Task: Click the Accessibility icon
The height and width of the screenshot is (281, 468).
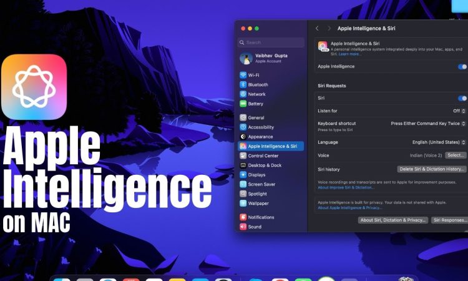Action: 243,127
